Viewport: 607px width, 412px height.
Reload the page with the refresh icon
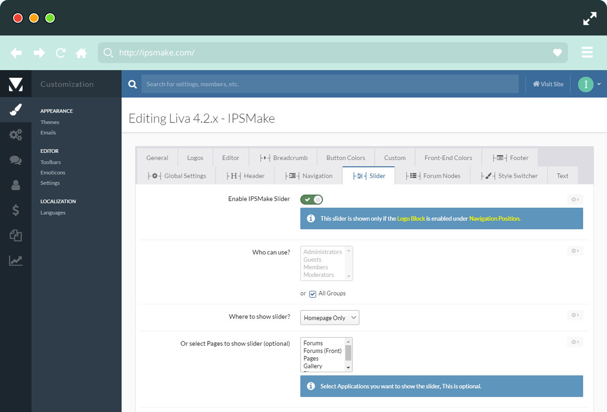(61, 53)
